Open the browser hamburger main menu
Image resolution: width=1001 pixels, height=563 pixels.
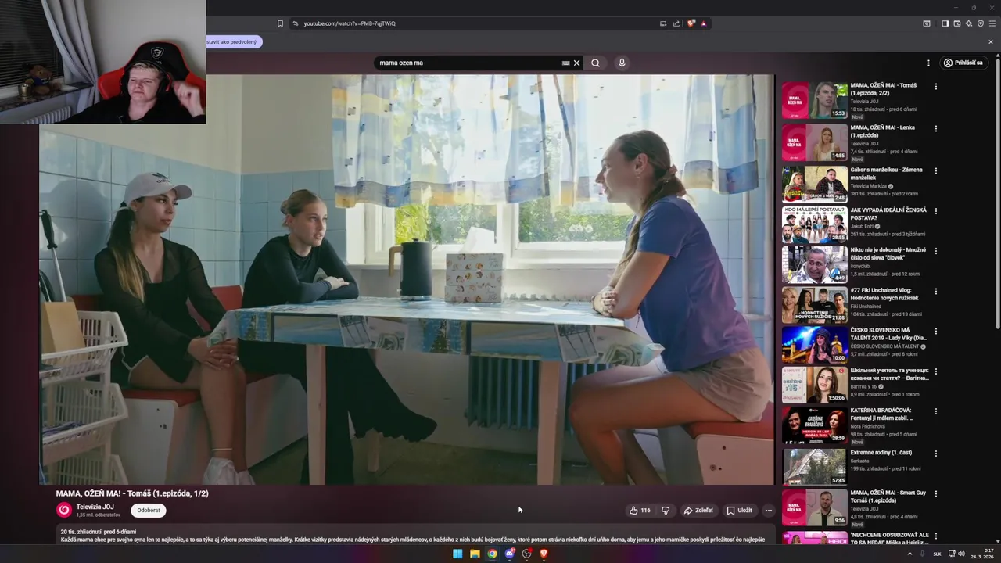click(x=992, y=23)
